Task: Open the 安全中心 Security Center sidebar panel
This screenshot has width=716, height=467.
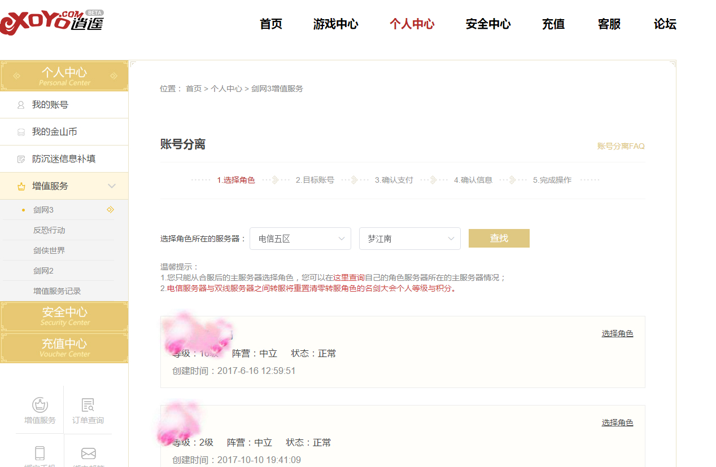Action: [x=64, y=316]
